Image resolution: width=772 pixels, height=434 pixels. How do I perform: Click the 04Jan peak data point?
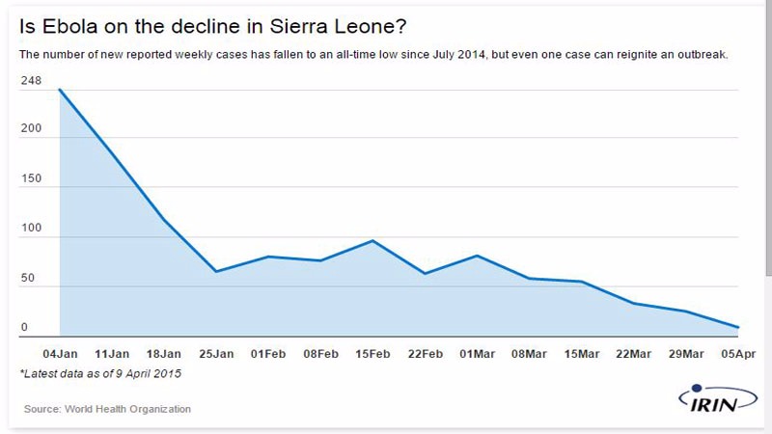click(60, 90)
